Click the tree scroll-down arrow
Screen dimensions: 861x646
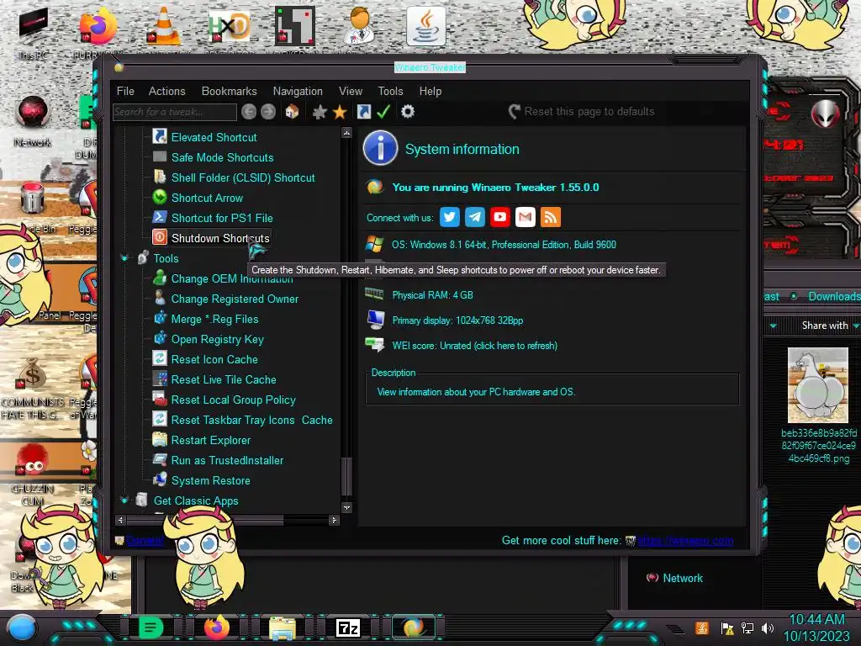pos(346,507)
